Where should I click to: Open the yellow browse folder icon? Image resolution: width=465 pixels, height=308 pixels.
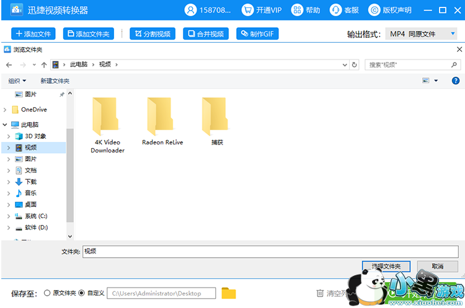(x=229, y=293)
